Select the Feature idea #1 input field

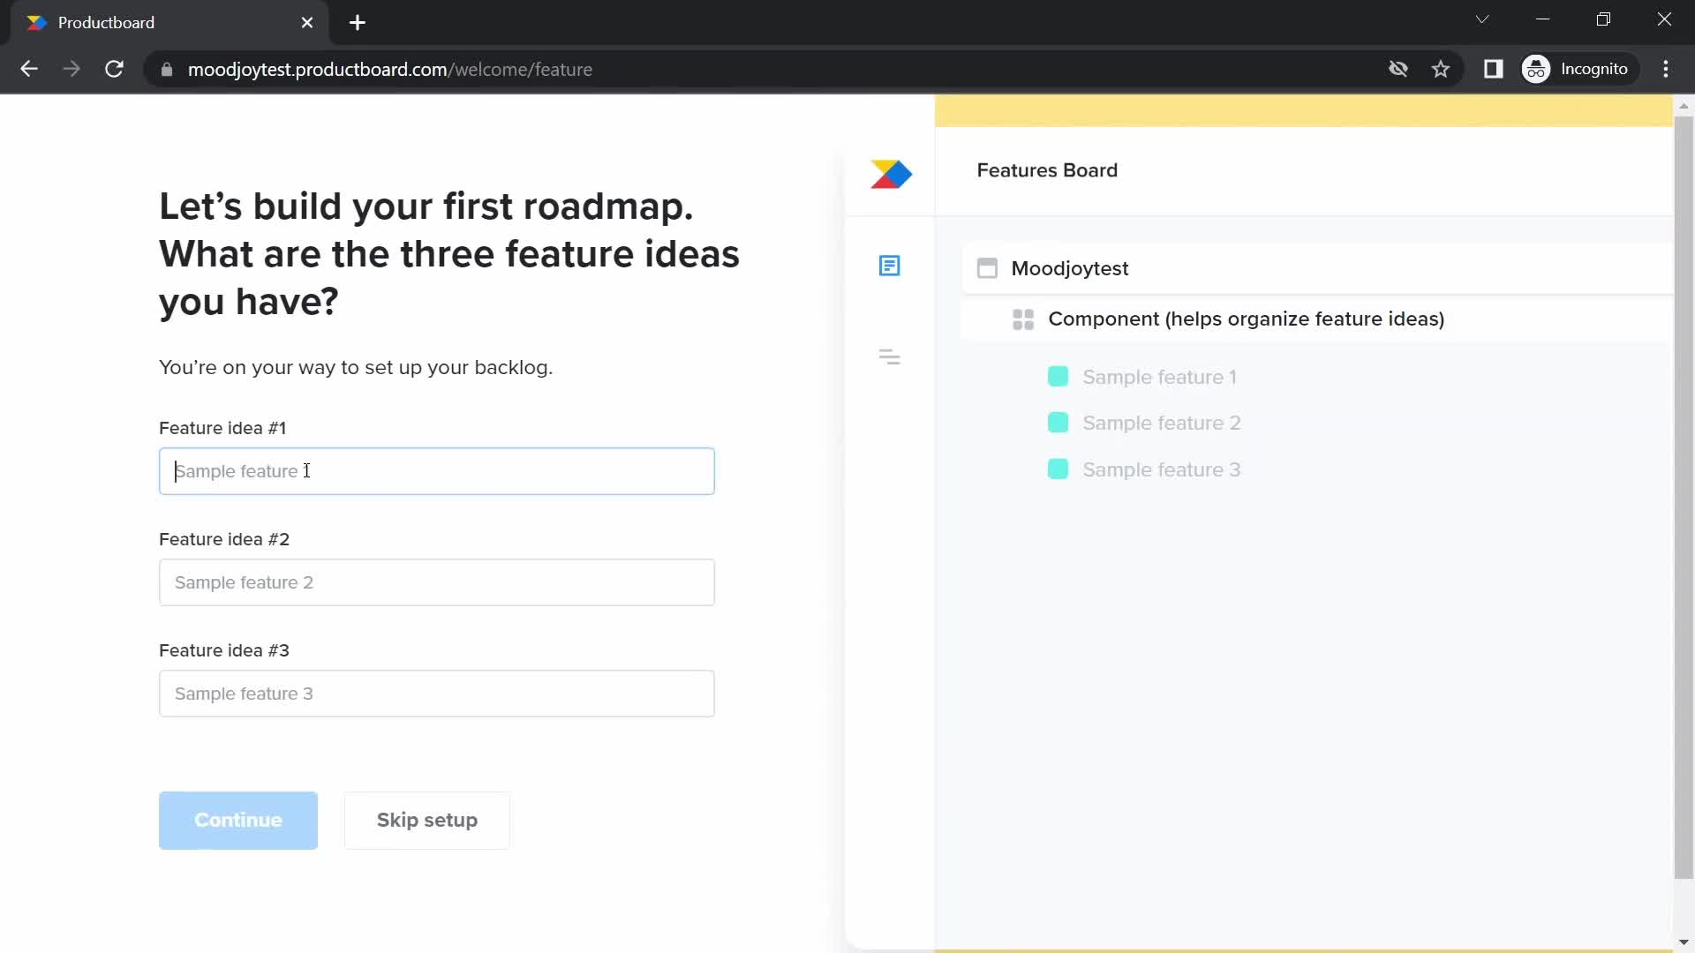click(437, 470)
